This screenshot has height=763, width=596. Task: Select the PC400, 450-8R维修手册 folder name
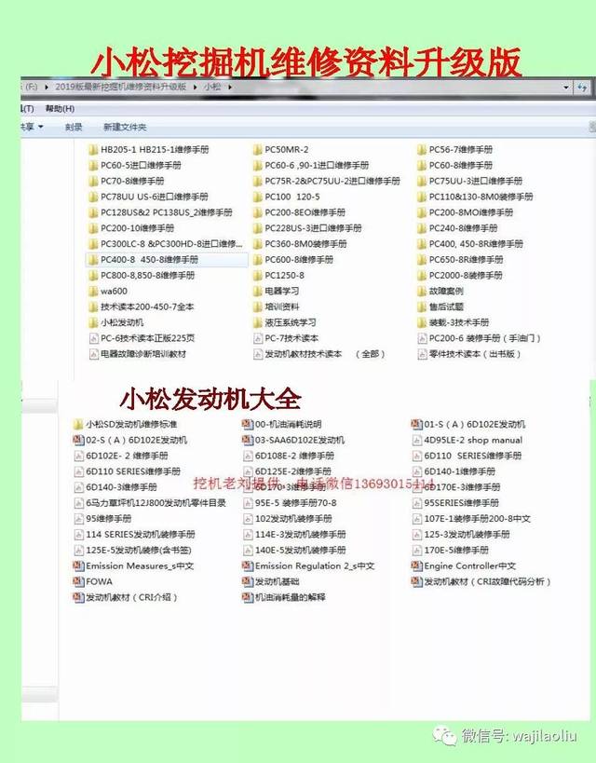pyautogui.click(x=476, y=244)
